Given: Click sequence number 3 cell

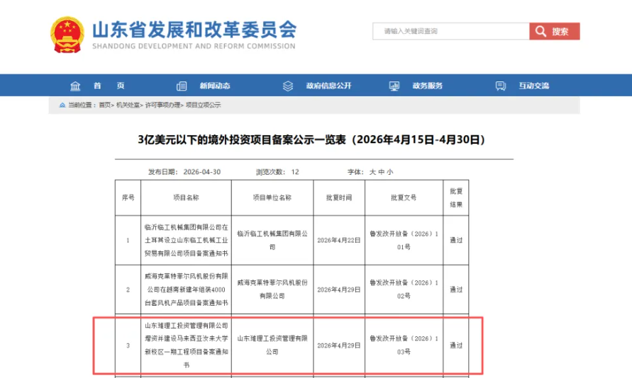Looking at the screenshot, I should 128,345.
